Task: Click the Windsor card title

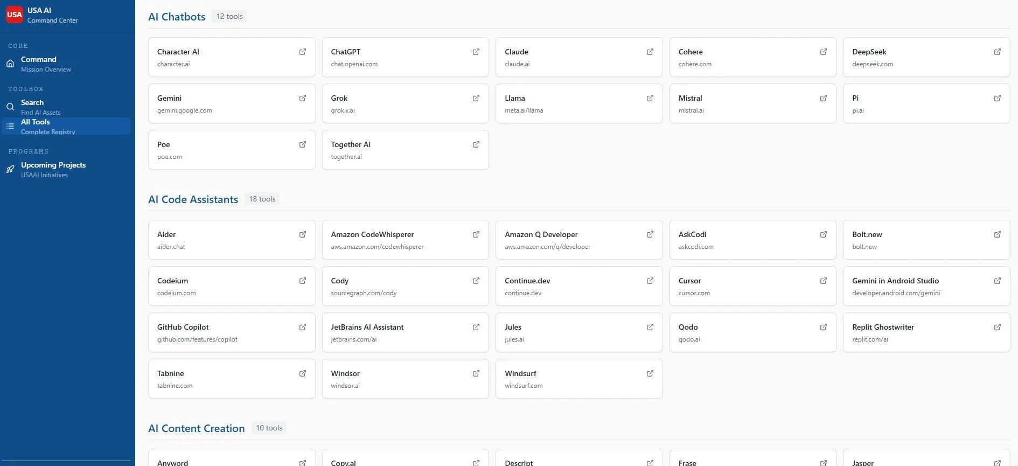Action: click(345, 373)
